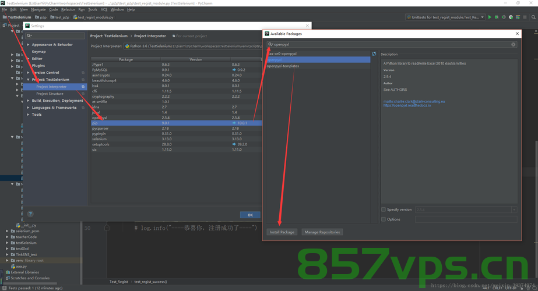This screenshot has width=538, height=291.
Task: Close the Available Packages dialog
Action: [517, 34]
